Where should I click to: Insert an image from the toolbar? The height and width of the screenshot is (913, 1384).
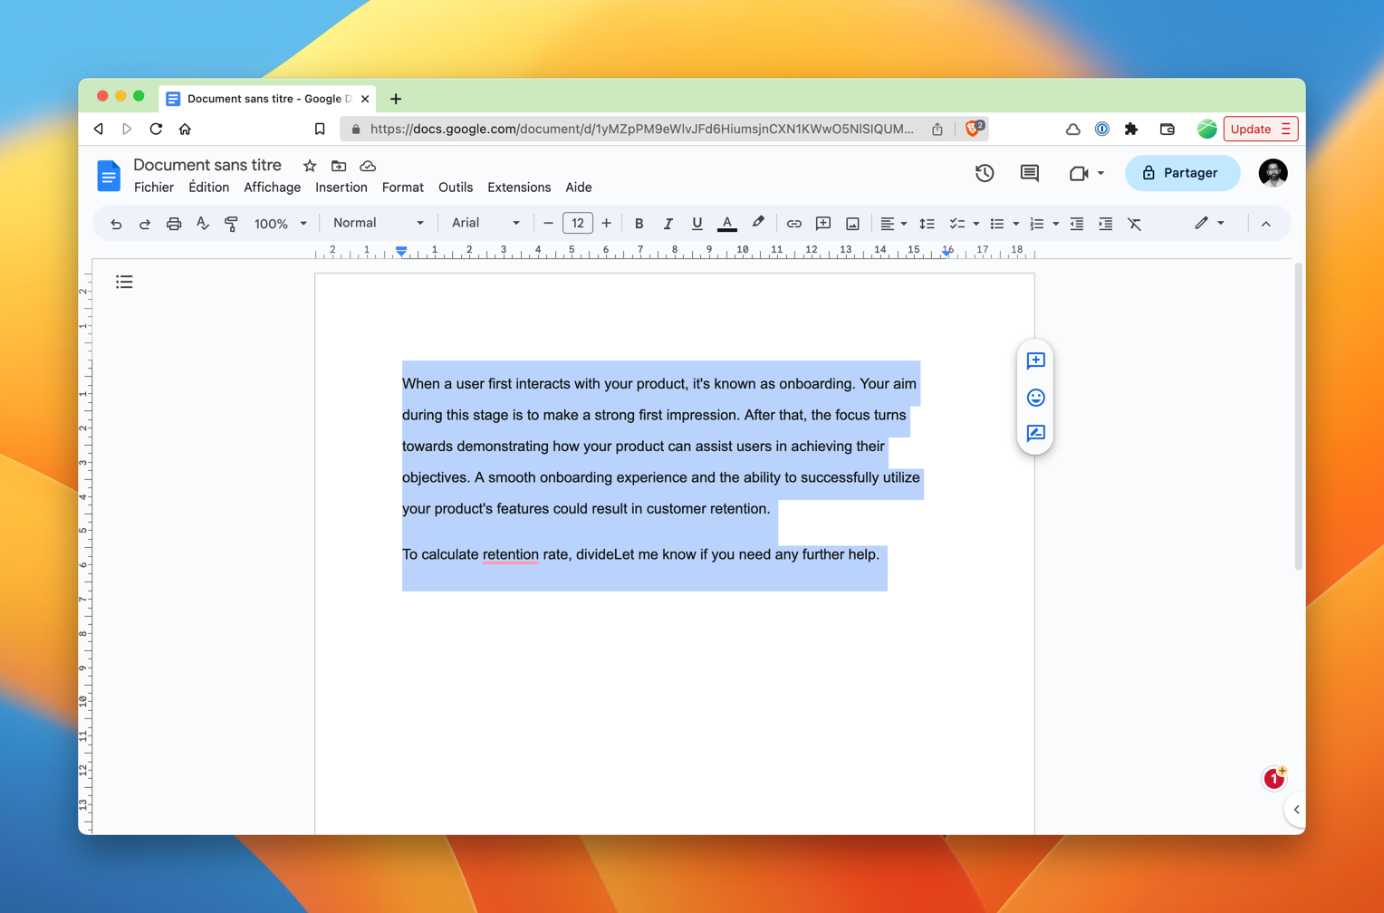pyautogui.click(x=852, y=224)
